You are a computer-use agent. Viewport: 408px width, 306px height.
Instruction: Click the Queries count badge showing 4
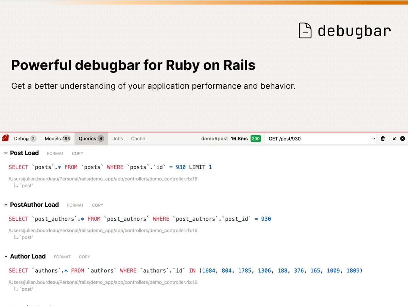[x=100, y=138]
